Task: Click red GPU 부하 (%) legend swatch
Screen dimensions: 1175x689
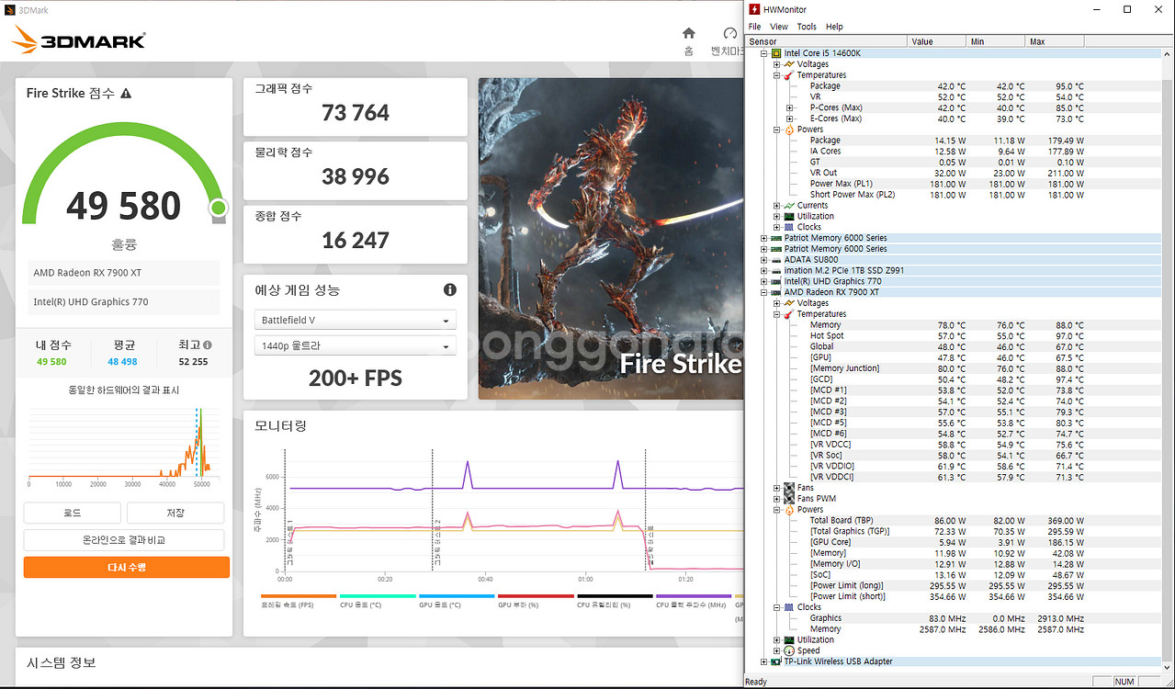Action: (x=535, y=596)
